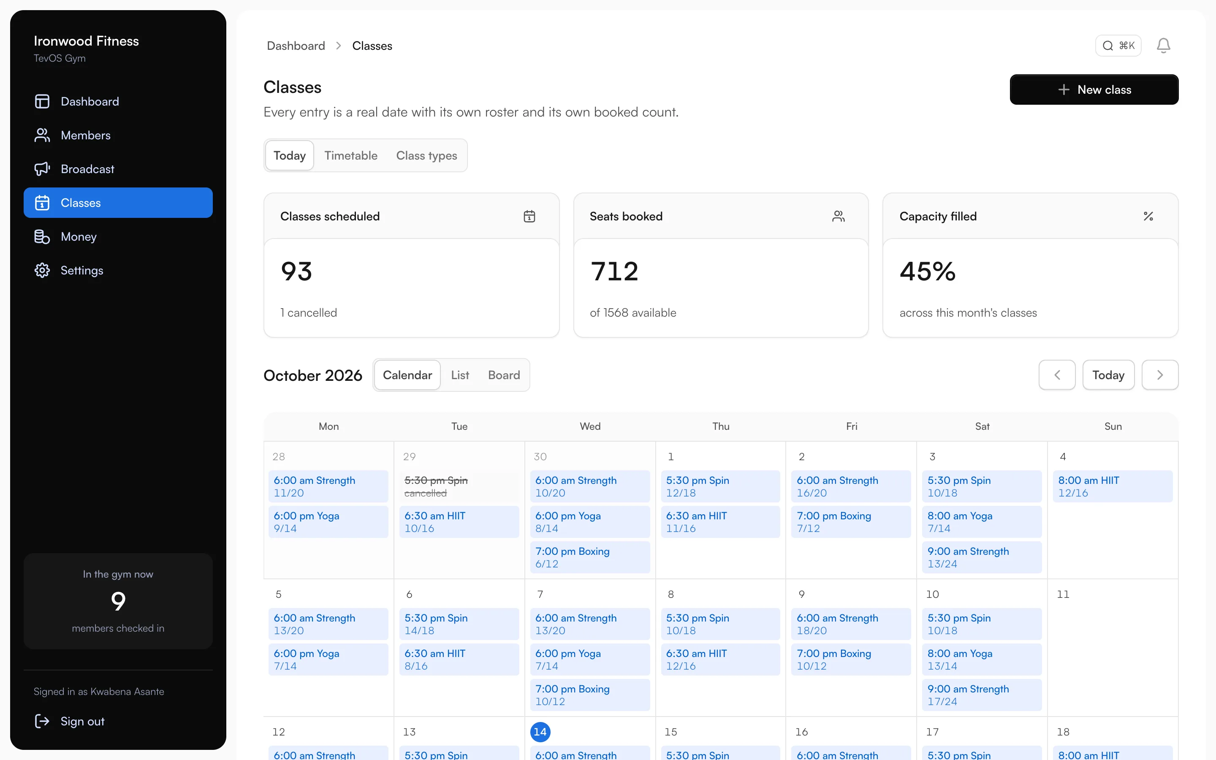Screen dimensions: 1216x760
Task: Open 6:00 am Strength 11/20 class
Action: (328, 486)
